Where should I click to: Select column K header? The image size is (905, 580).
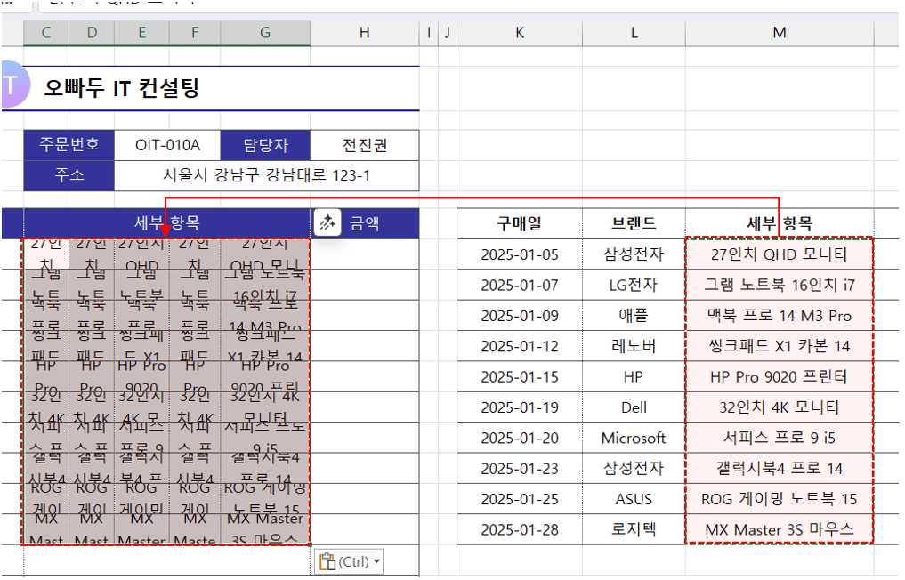[x=520, y=33]
